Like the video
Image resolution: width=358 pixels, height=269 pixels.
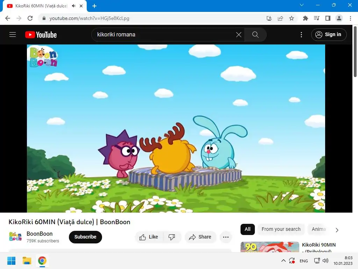149,237
